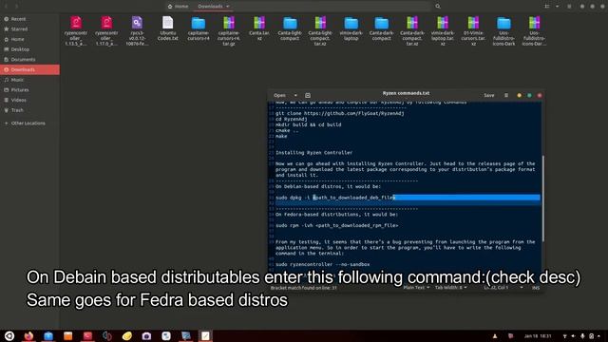Select the Canta-dark-compact.tar.xz archive
Viewport: 608px width, 342px height.
[x=412, y=31]
